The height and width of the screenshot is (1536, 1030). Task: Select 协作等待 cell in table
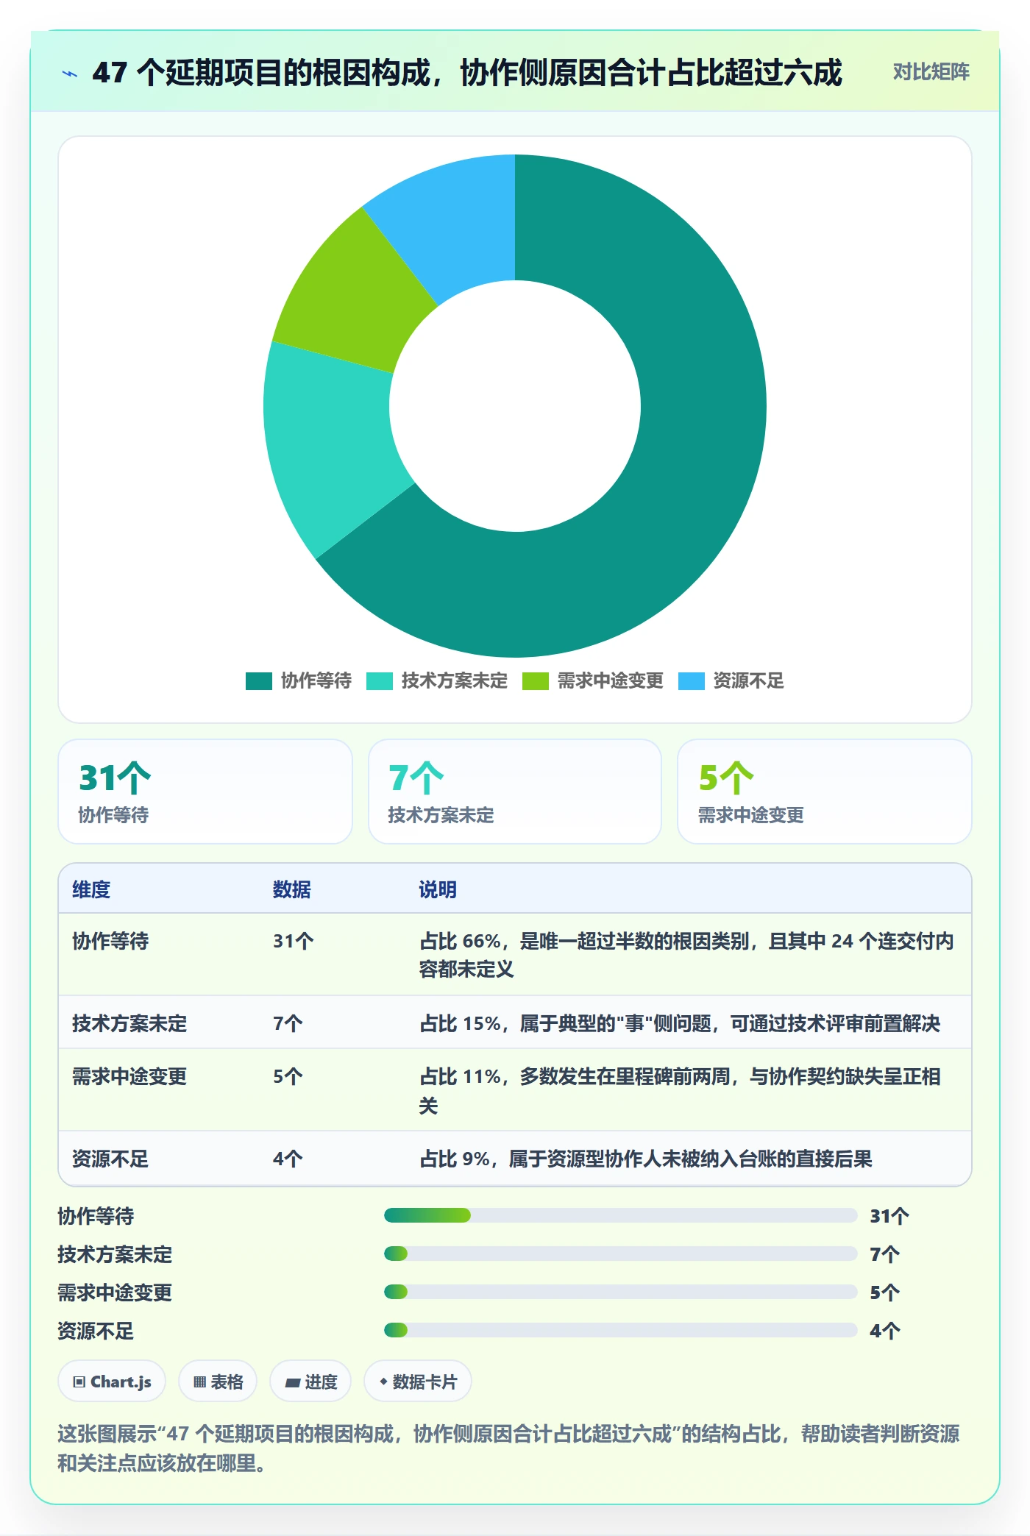[110, 941]
